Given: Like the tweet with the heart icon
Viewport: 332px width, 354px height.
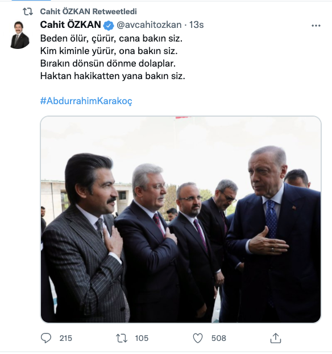Looking at the screenshot, I should [x=198, y=338].
